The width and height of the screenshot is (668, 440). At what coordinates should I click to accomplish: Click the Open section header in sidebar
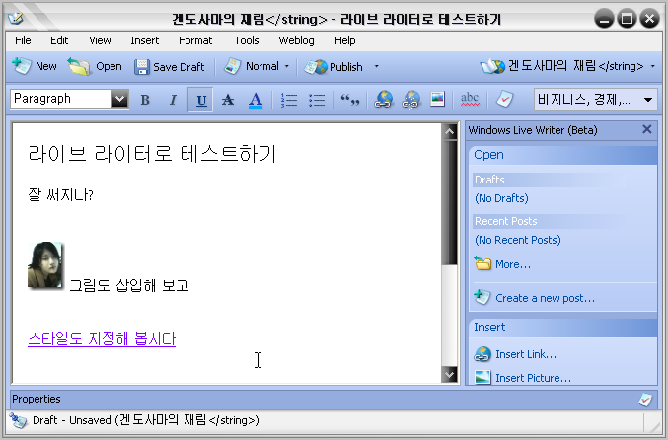coord(562,155)
